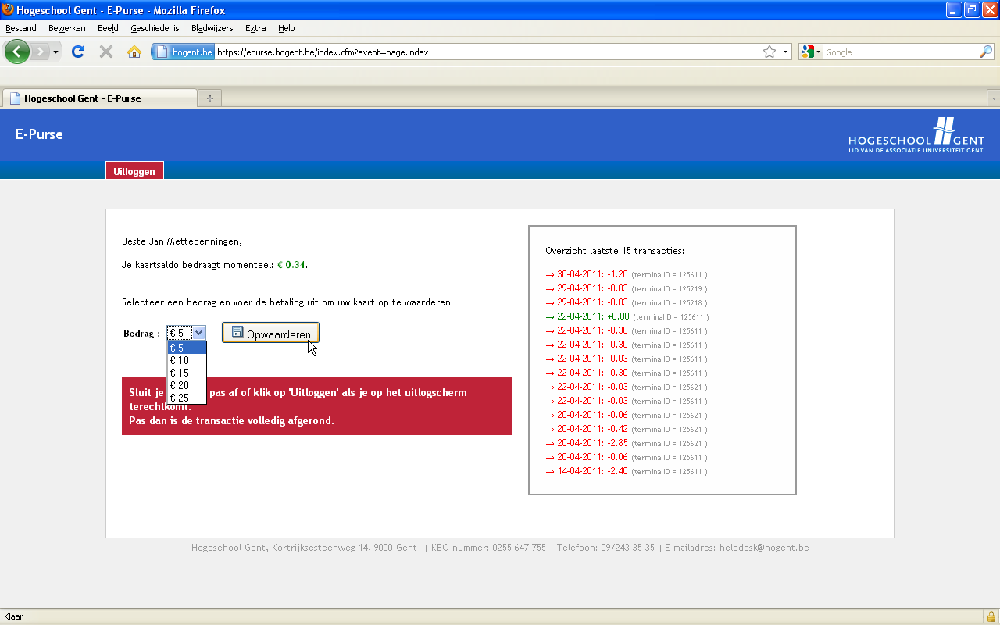
Task: Go to the Home page icon
Action: [134, 52]
